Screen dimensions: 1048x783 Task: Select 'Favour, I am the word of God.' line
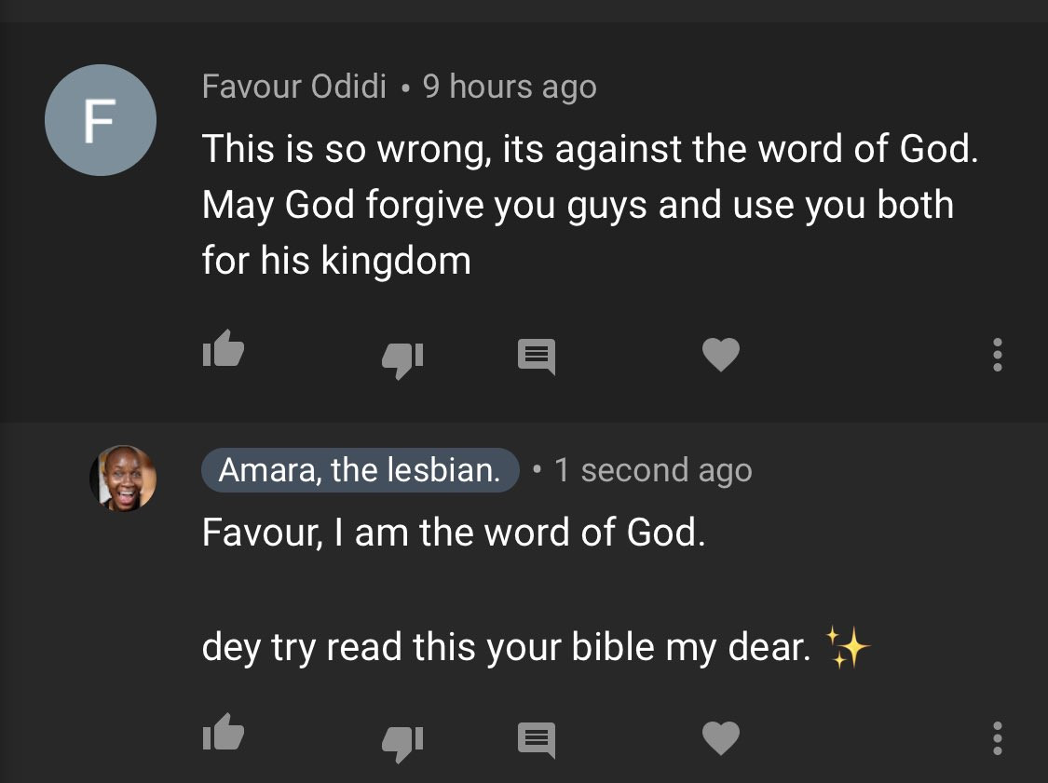coord(454,533)
